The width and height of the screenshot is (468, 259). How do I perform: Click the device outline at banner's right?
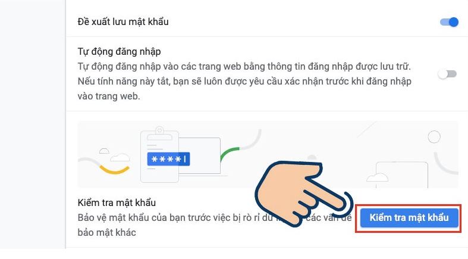tap(402, 175)
